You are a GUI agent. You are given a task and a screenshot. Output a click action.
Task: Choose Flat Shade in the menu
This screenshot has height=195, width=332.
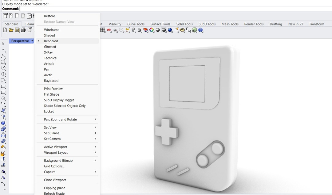click(x=67, y=94)
